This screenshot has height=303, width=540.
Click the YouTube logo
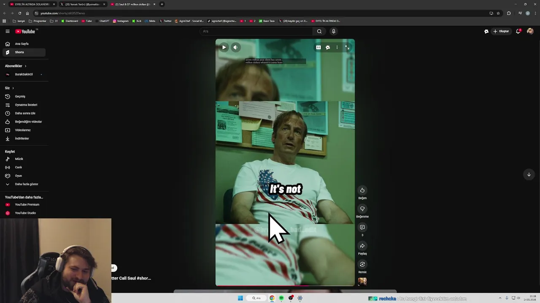point(26,31)
